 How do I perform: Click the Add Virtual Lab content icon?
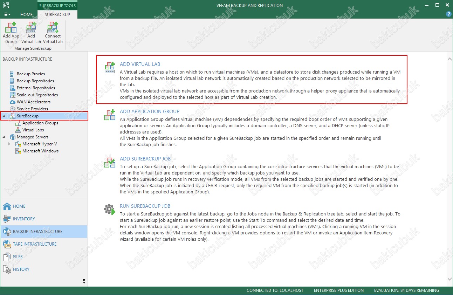pos(110,67)
